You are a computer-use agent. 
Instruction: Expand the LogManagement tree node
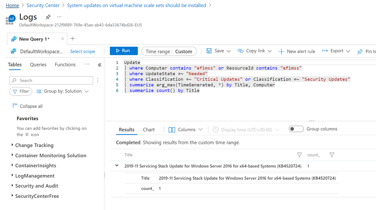point(12,175)
